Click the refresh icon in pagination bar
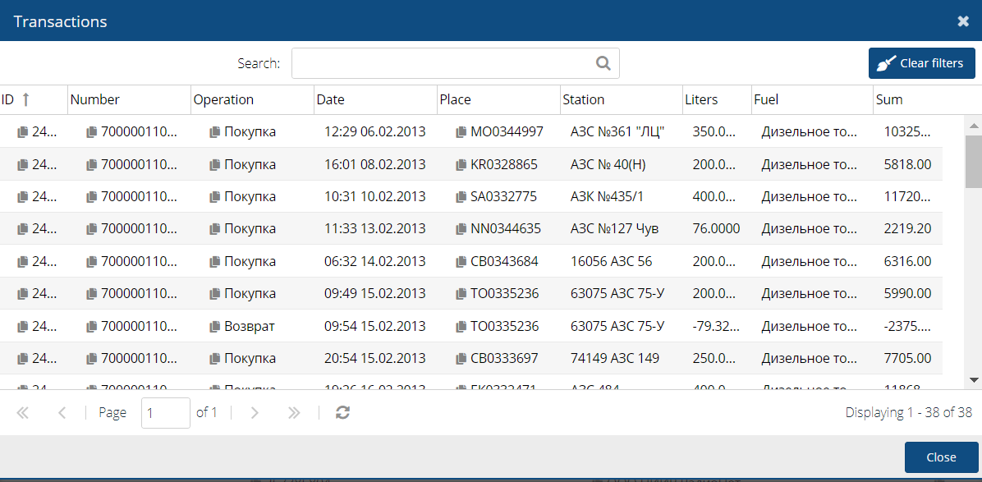The image size is (982, 482). pos(343,413)
